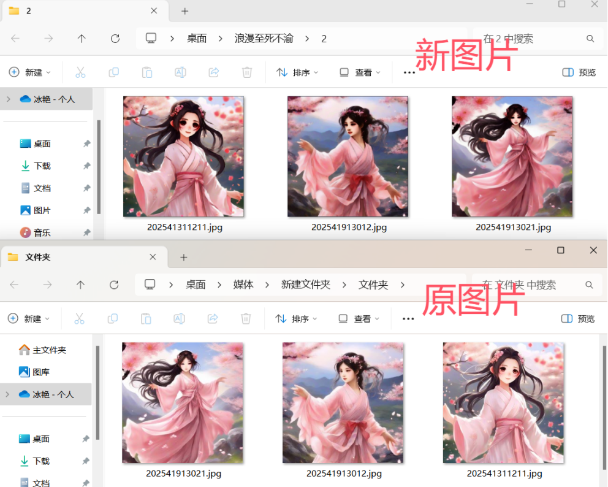Toggle the 预览 preview pane in top window

pos(579,72)
